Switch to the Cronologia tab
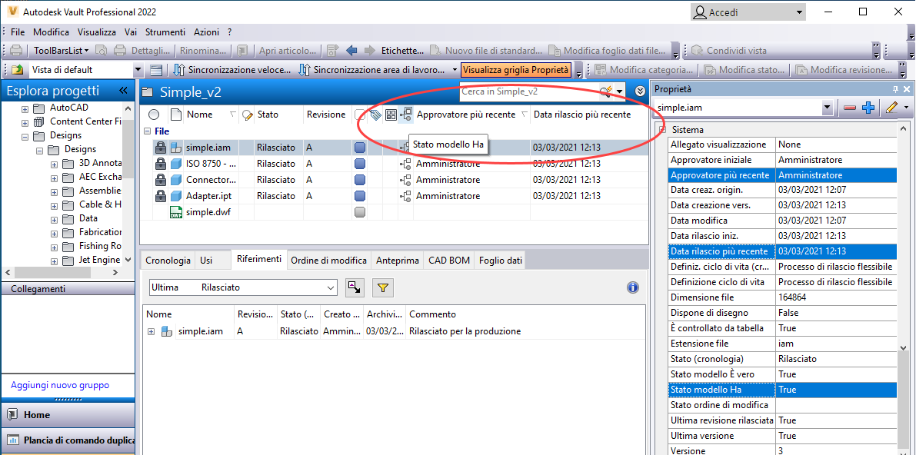This screenshot has width=916, height=455. pos(168,261)
